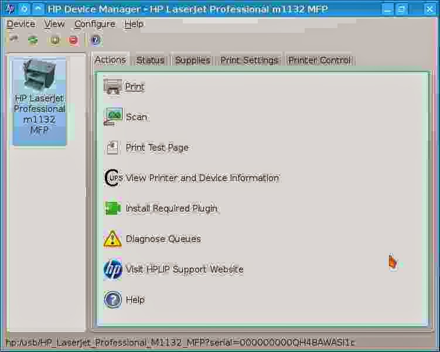
Task: Click the printer icon next to Print
Action: click(x=112, y=87)
